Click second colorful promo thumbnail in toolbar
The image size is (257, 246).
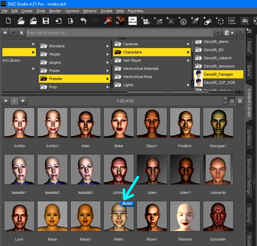120,21
